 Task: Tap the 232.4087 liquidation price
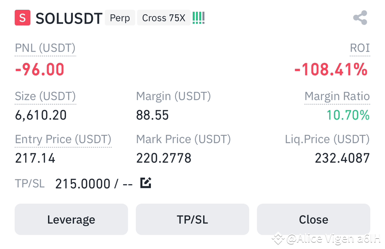coord(342,158)
